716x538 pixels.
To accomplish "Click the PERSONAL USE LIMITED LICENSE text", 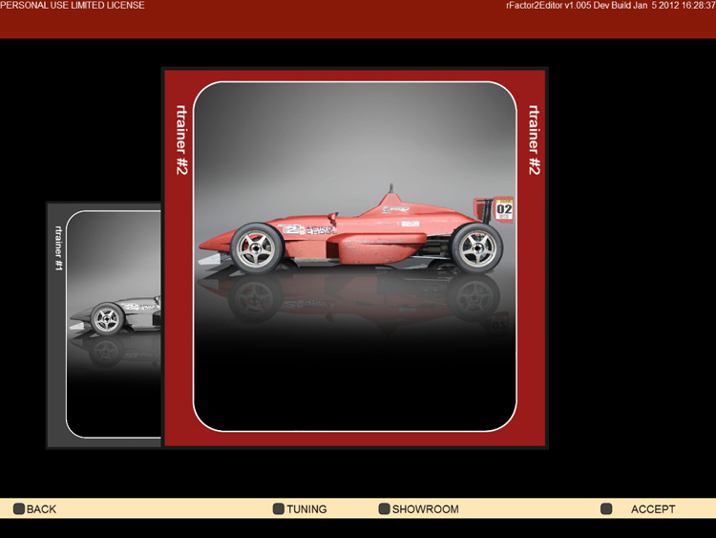I will (x=73, y=6).
